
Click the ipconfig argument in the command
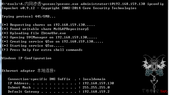pyautogui.click(x=156, y=4)
